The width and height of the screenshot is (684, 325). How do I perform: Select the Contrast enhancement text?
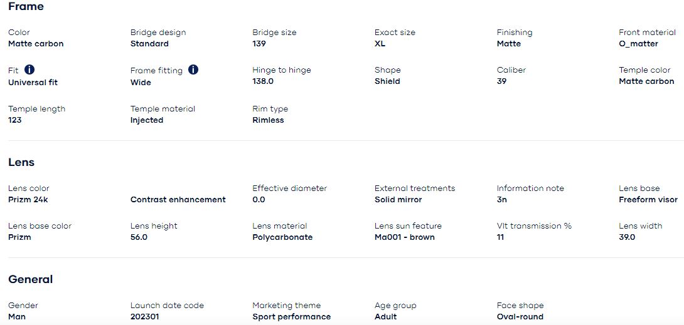coord(178,200)
